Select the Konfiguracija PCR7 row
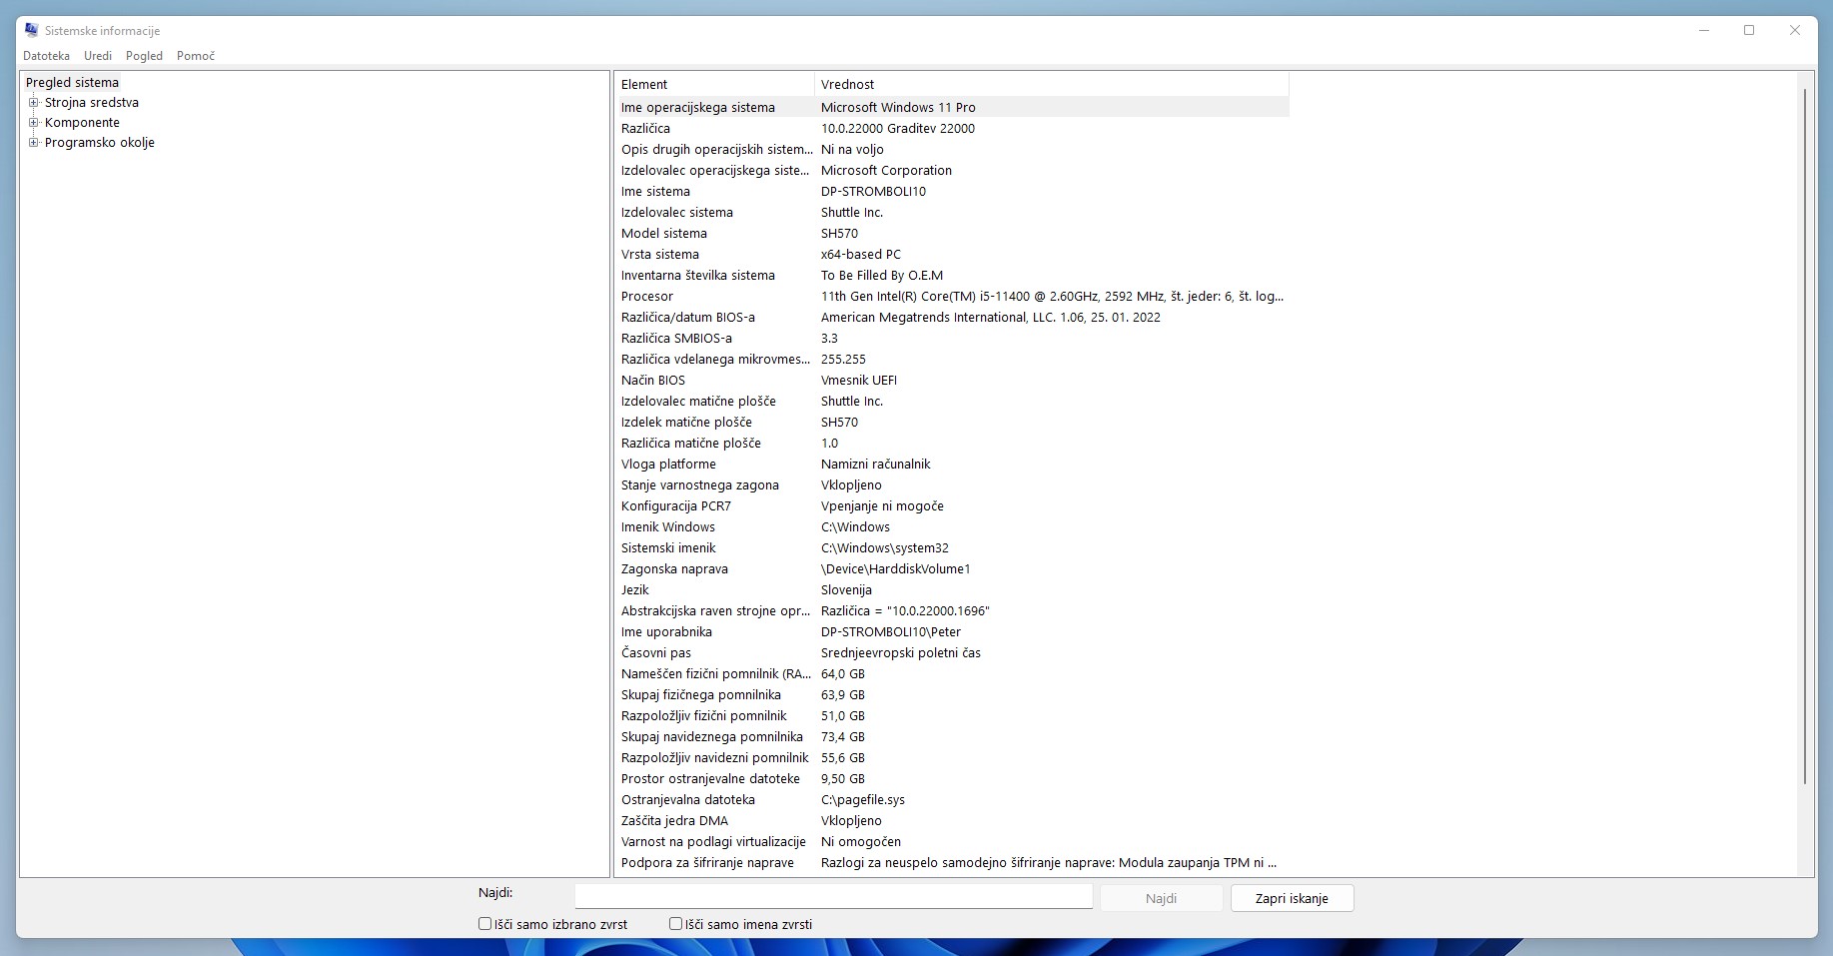This screenshot has height=956, width=1833. [952, 505]
